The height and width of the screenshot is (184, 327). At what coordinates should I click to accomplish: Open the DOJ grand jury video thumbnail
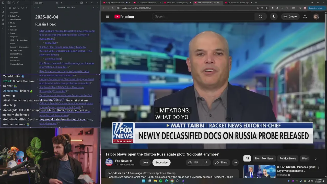tap(259, 171)
